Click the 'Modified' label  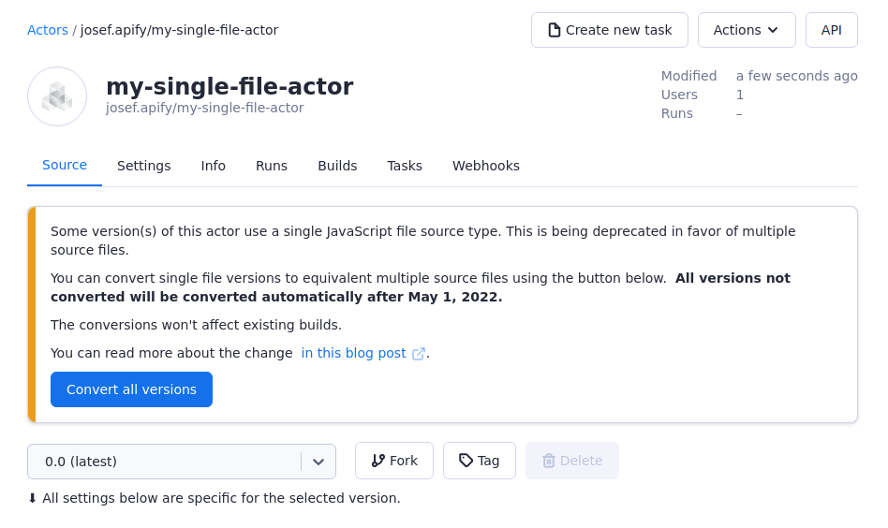[688, 76]
